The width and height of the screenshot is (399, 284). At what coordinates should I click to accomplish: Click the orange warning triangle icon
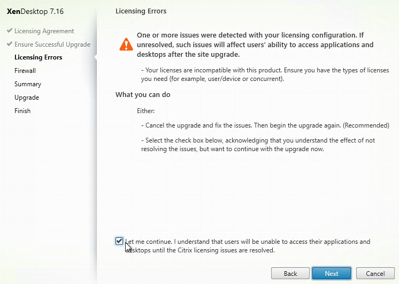pos(126,44)
